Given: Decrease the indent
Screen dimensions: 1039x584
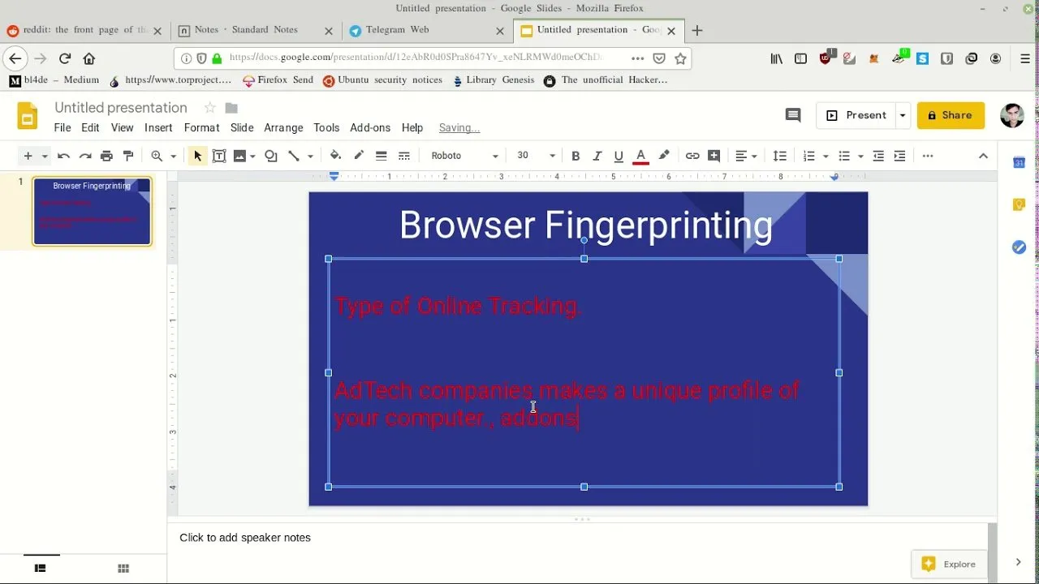Looking at the screenshot, I should click(878, 156).
